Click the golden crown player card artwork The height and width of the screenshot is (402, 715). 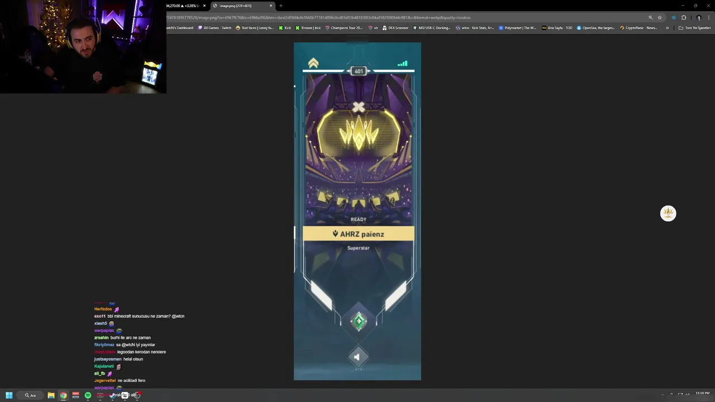point(359,134)
